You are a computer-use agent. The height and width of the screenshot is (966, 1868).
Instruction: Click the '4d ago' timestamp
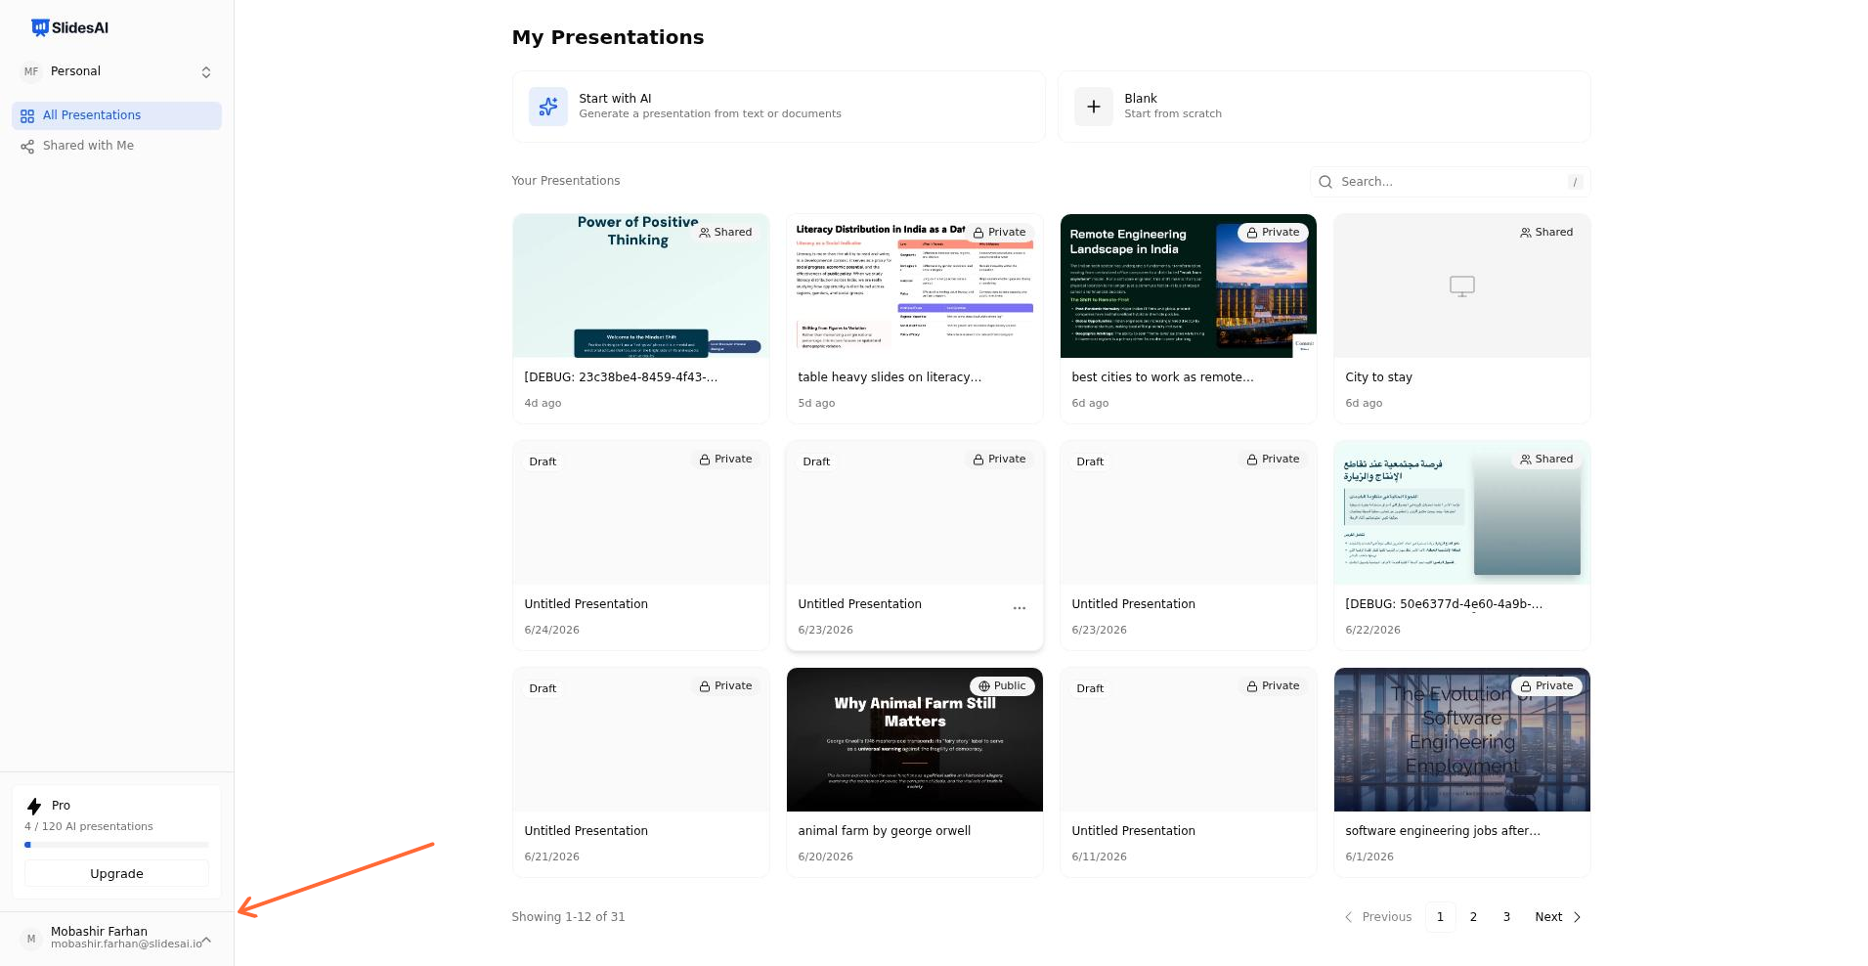pos(543,404)
